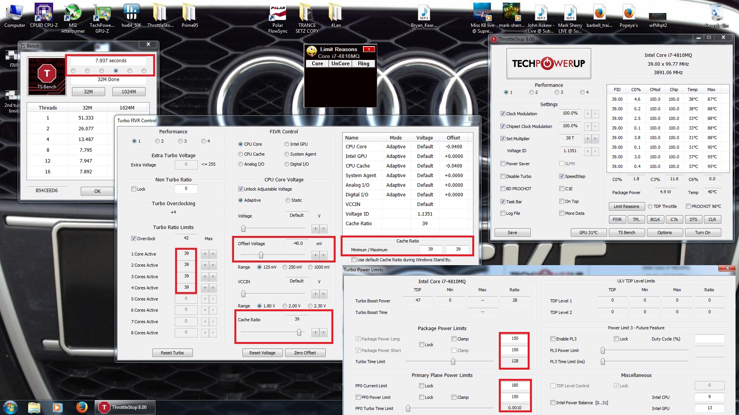This screenshot has height=415, width=739.
Task: Switch to the Core tab in Limit Reasons
Action: (x=318, y=64)
